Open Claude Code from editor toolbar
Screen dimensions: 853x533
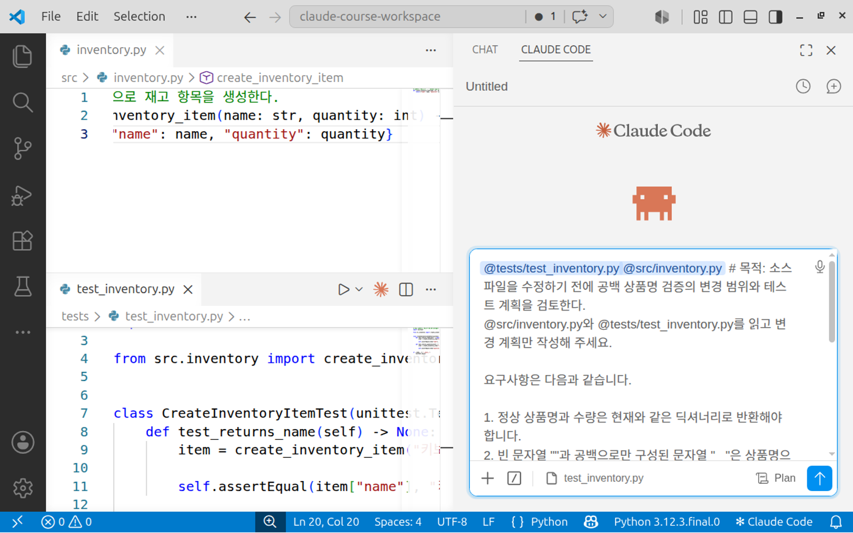381,289
